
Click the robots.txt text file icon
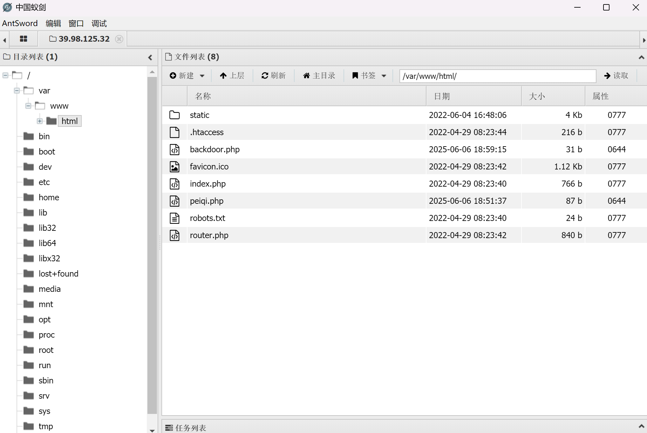174,218
